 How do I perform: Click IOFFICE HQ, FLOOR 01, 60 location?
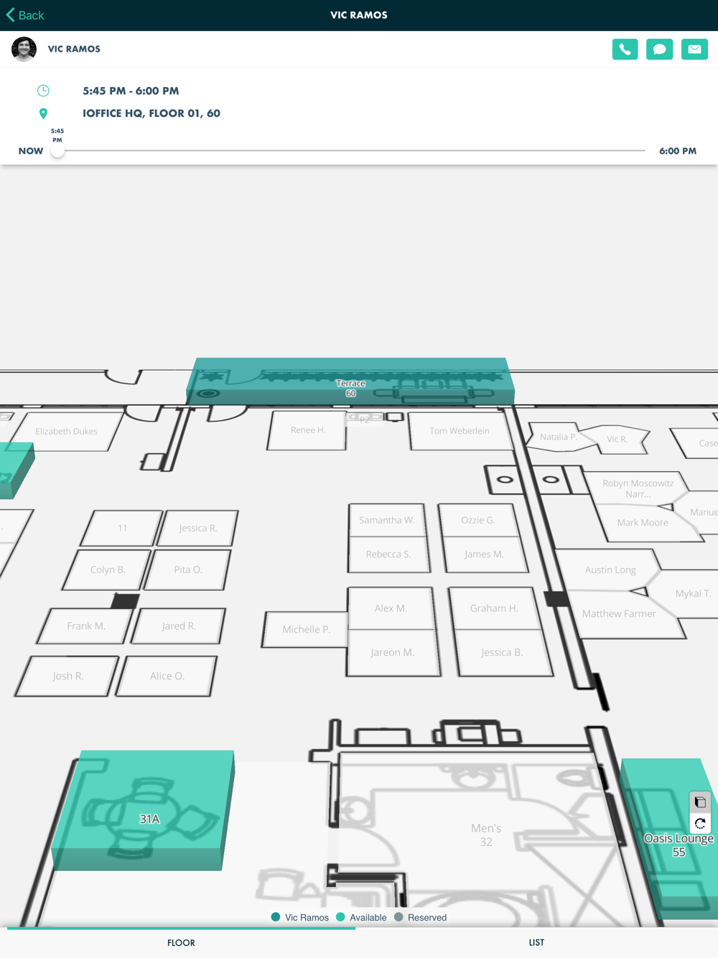[x=151, y=113]
